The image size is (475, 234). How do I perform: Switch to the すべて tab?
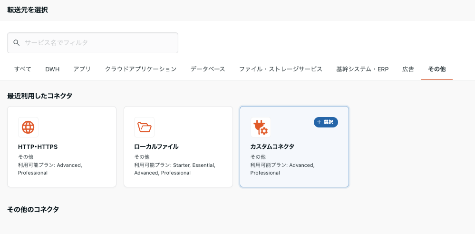tap(23, 69)
